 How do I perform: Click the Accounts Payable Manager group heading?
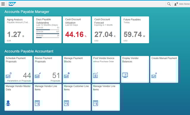27,12
